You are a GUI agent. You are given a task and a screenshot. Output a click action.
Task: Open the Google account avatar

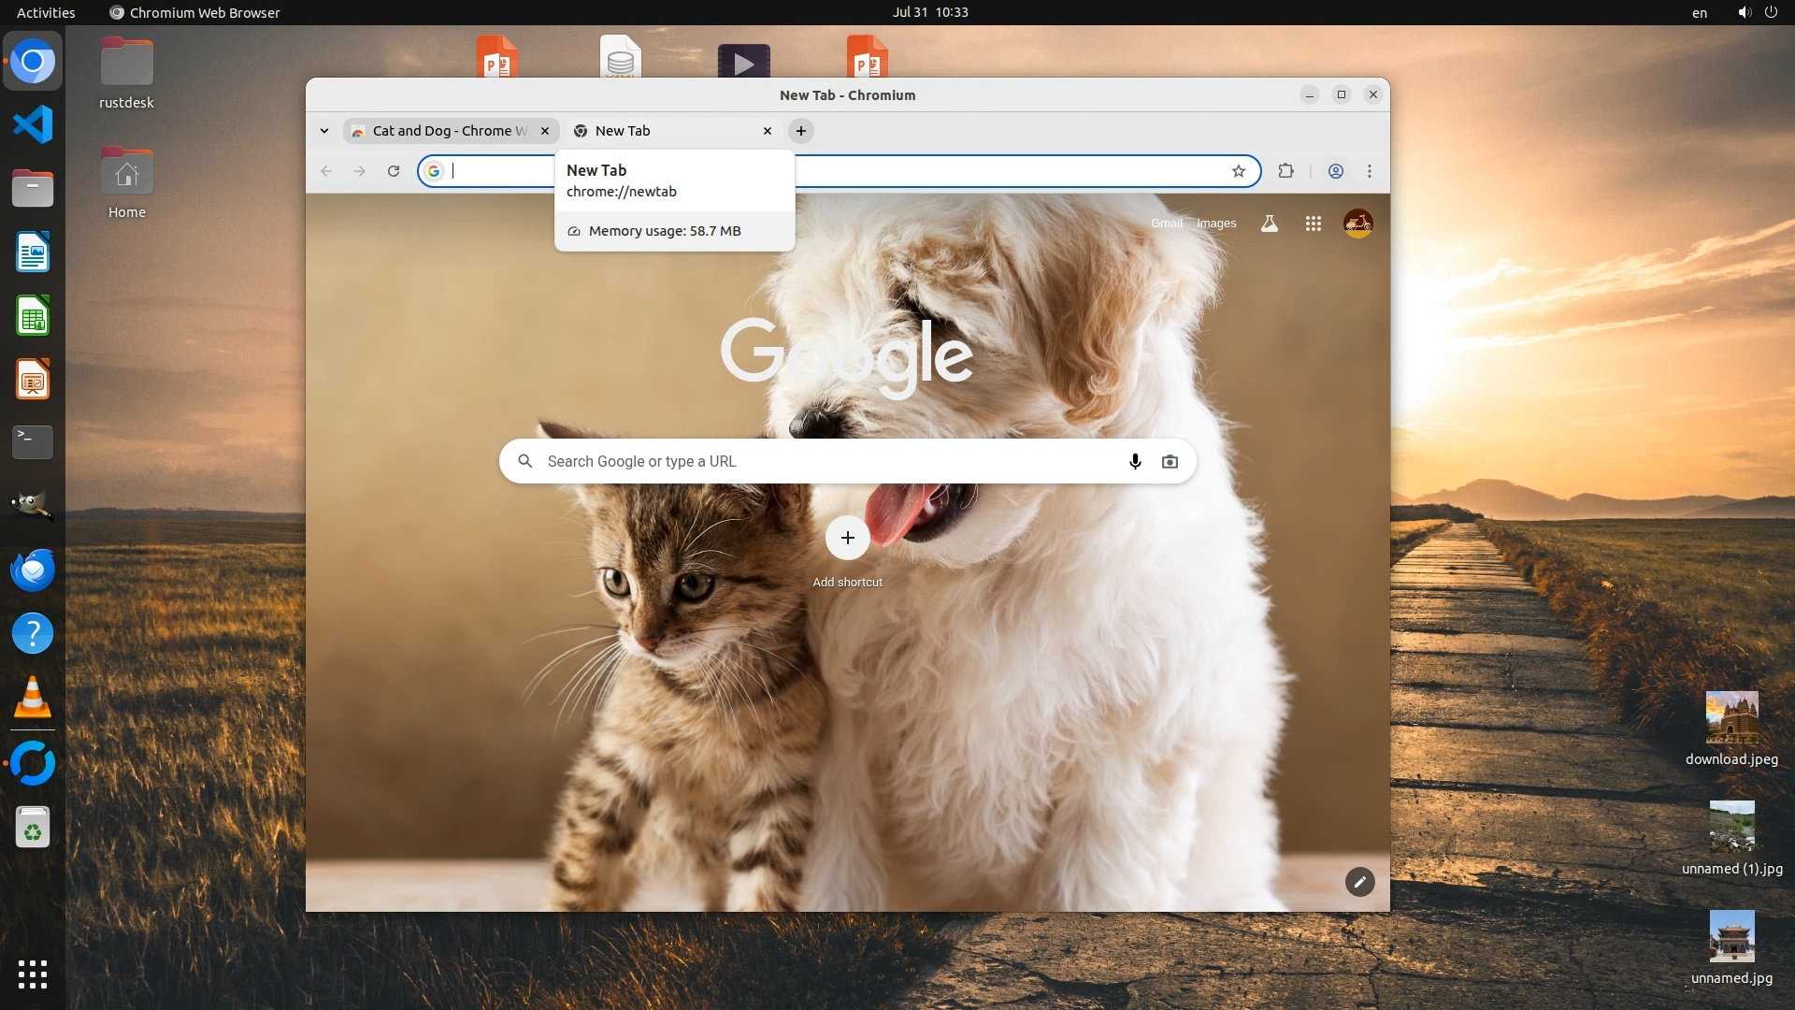click(x=1357, y=224)
